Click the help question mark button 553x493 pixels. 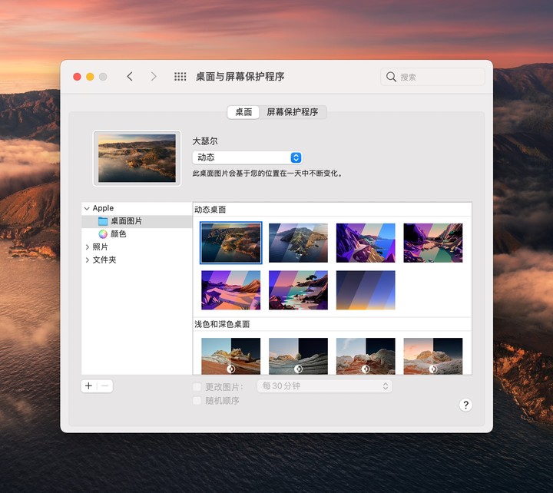click(465, 405)
